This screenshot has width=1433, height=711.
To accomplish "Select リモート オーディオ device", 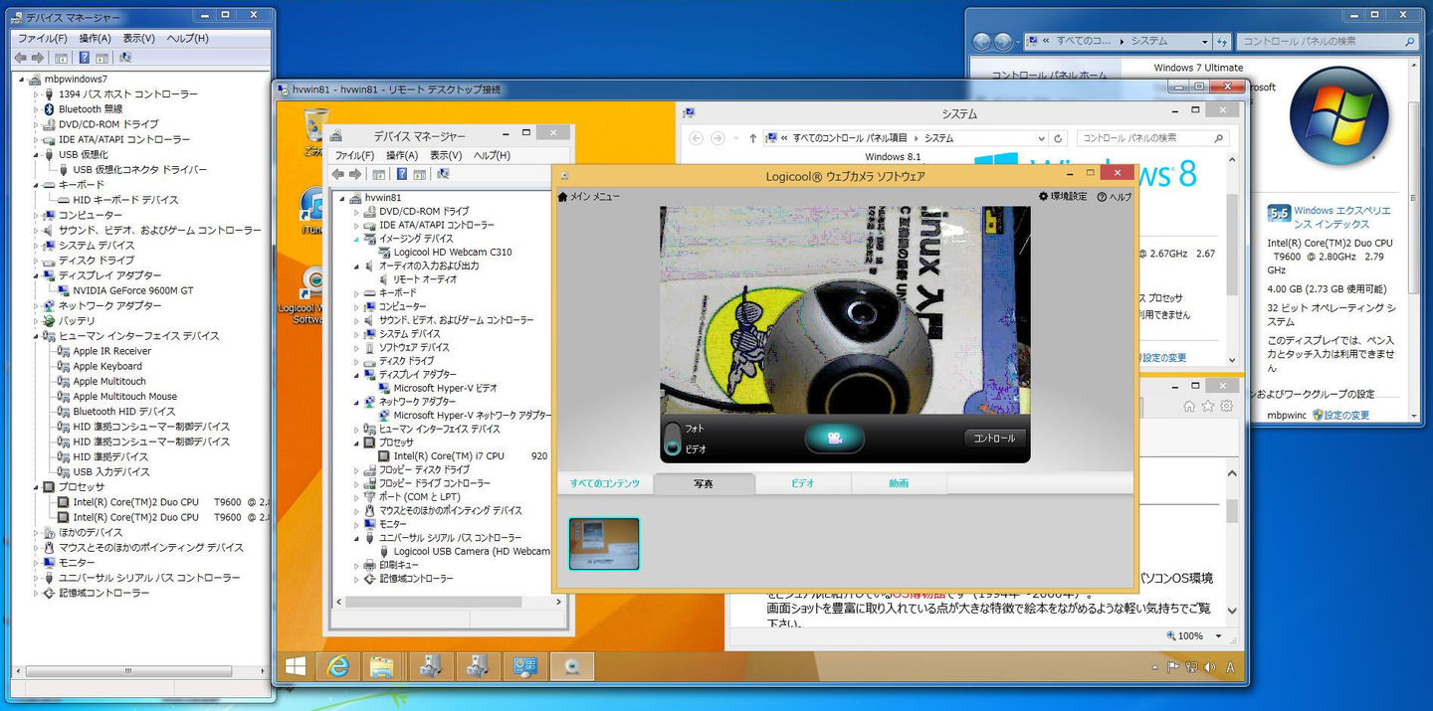I will pyautogui.click(x=425, y=279).
